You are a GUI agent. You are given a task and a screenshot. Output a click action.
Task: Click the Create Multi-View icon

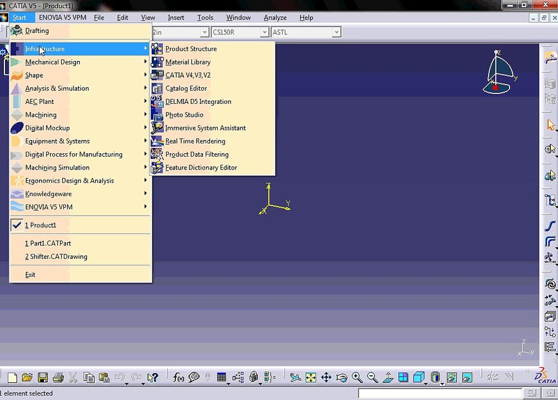(x=403, y=377)
